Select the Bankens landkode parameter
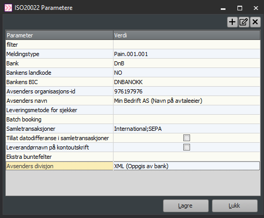The image size is (264, 218). pyautogui.click(x=59, y=73)
